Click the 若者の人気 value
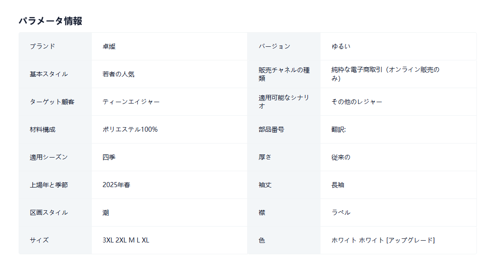 pos(118,74)
